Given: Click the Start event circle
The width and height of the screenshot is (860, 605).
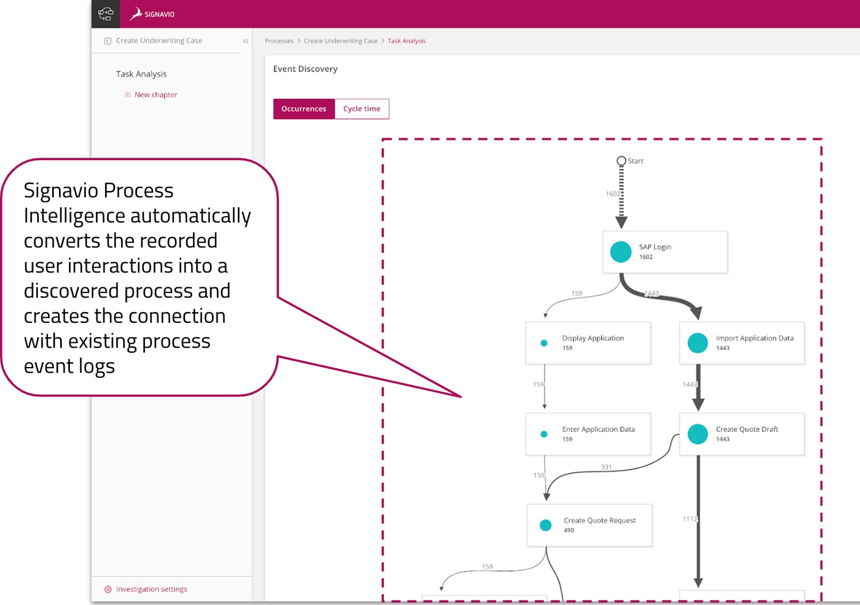Looking at the screenshot, I should click(x=621, y=161).
